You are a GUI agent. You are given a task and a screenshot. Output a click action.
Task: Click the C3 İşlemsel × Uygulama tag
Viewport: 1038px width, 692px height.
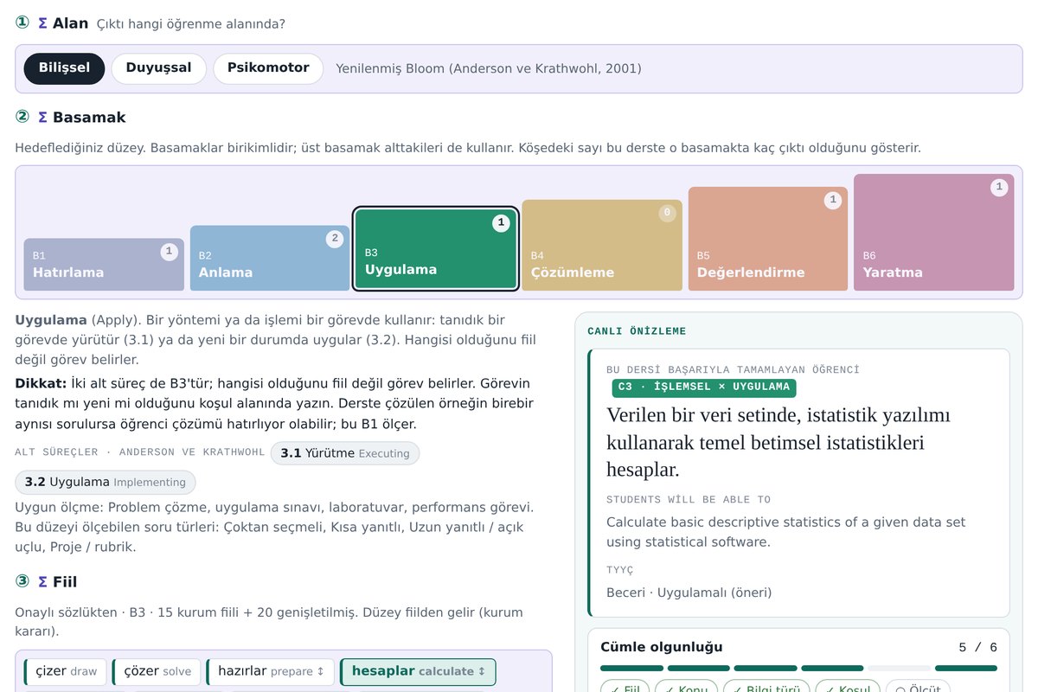click(x=704, y=388)
